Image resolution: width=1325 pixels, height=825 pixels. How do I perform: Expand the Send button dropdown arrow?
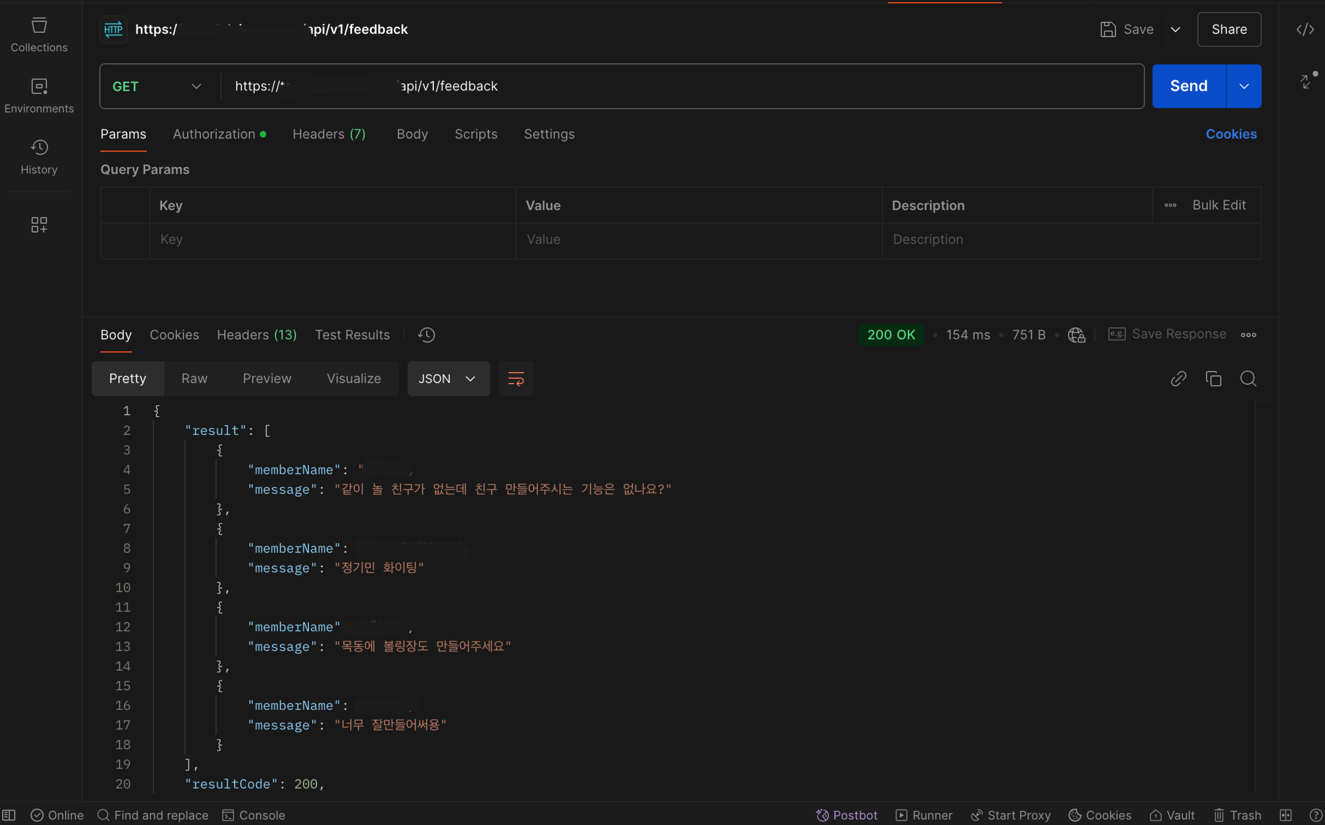coord(1244,86)
